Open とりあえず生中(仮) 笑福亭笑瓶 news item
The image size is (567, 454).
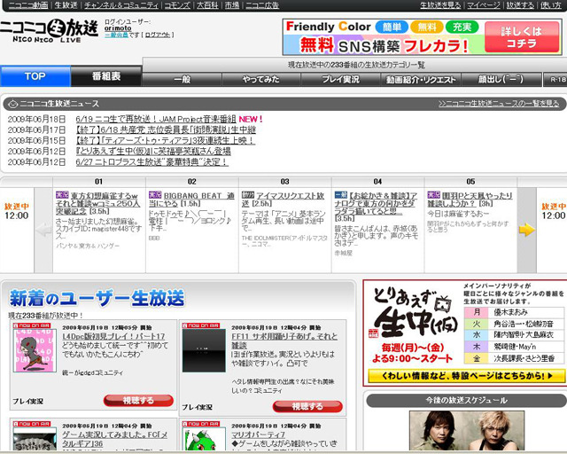point(153,151)
